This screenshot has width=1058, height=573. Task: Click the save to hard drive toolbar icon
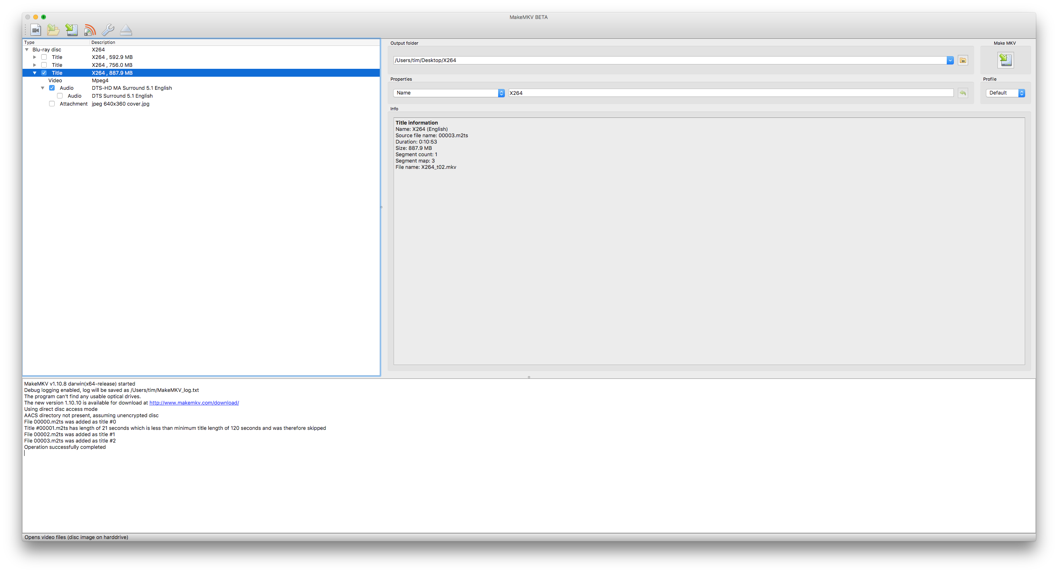click(72, 30)
